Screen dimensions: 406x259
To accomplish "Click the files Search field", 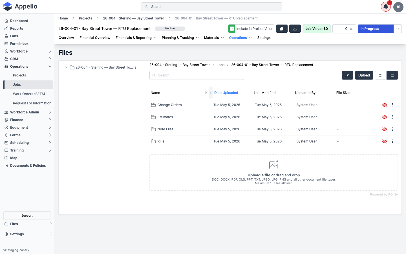I will 197,75.
